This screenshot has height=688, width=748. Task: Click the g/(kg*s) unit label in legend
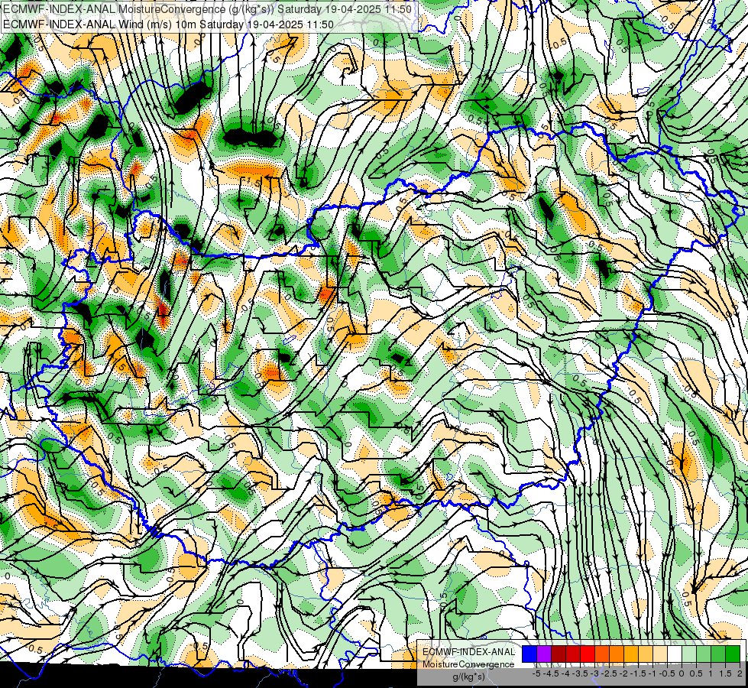pyautogui.click(x=468, y=677)
